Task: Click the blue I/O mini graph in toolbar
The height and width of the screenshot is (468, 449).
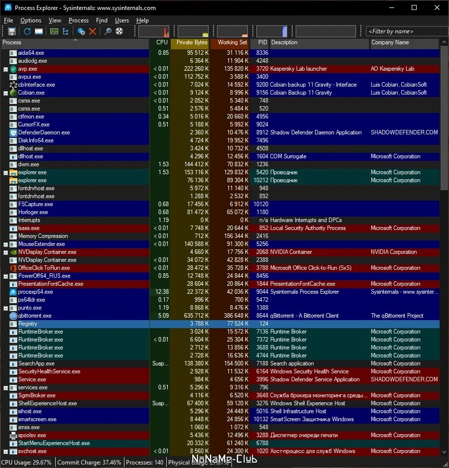Action: coord(272,31)
